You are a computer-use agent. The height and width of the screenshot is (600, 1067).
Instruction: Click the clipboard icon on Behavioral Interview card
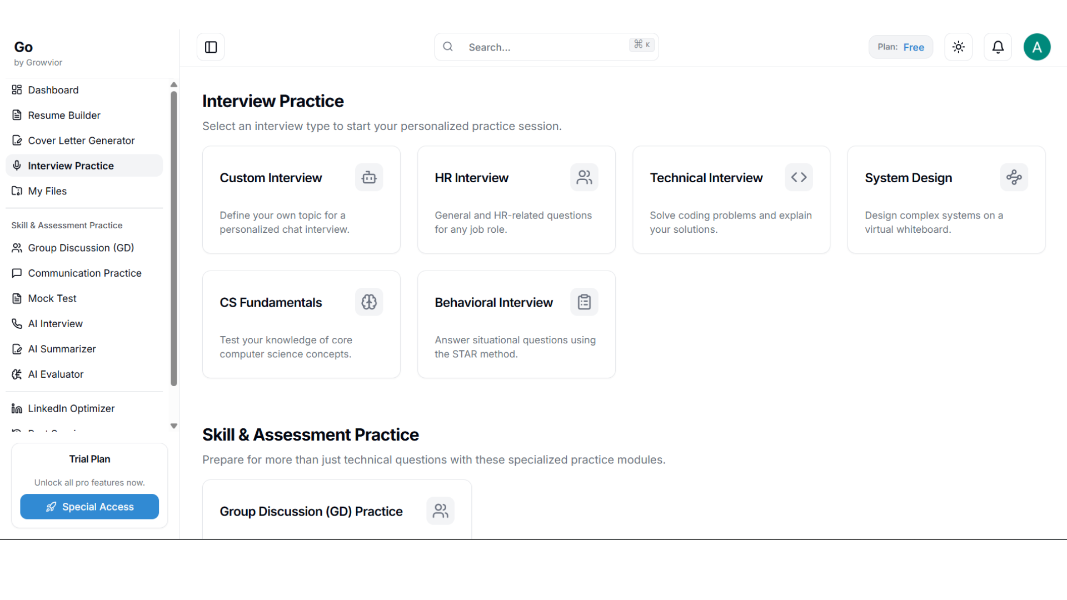[584, 302]
